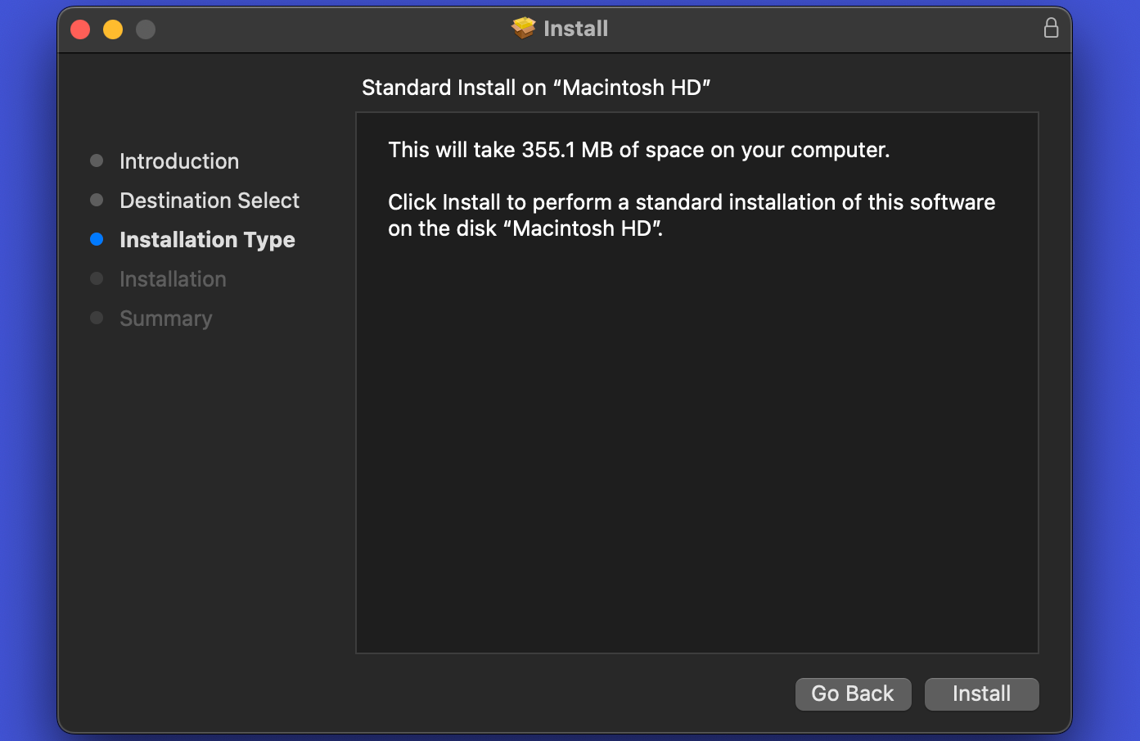Click the dimmed bullet beside Summary
Screen dimensions: 1140x741
coord(97,318)
